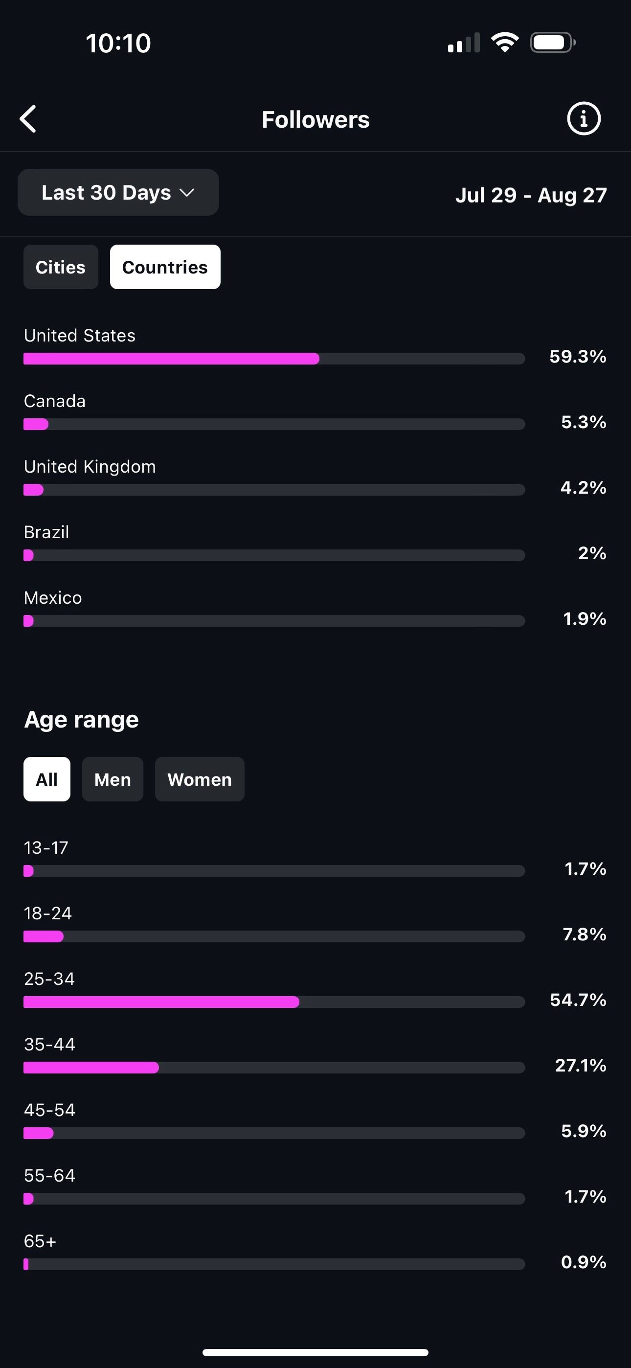Tap the 35-44 age range bar

274,1068
